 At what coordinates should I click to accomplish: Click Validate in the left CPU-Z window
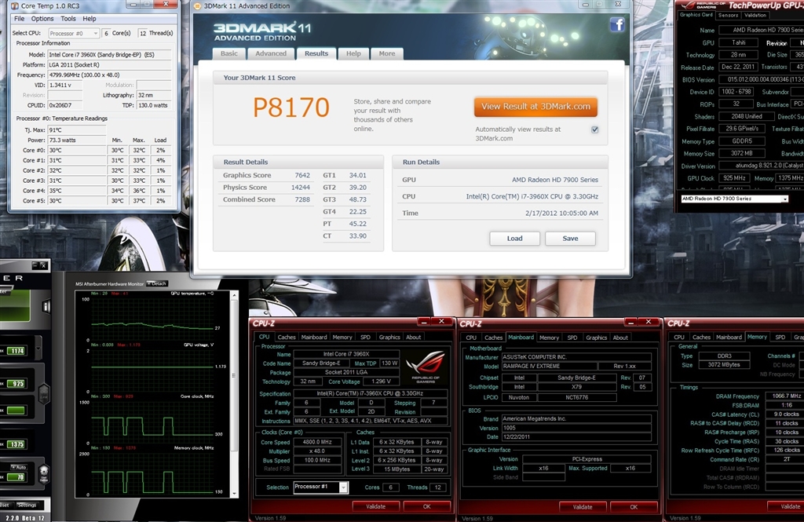coord(375,506)
